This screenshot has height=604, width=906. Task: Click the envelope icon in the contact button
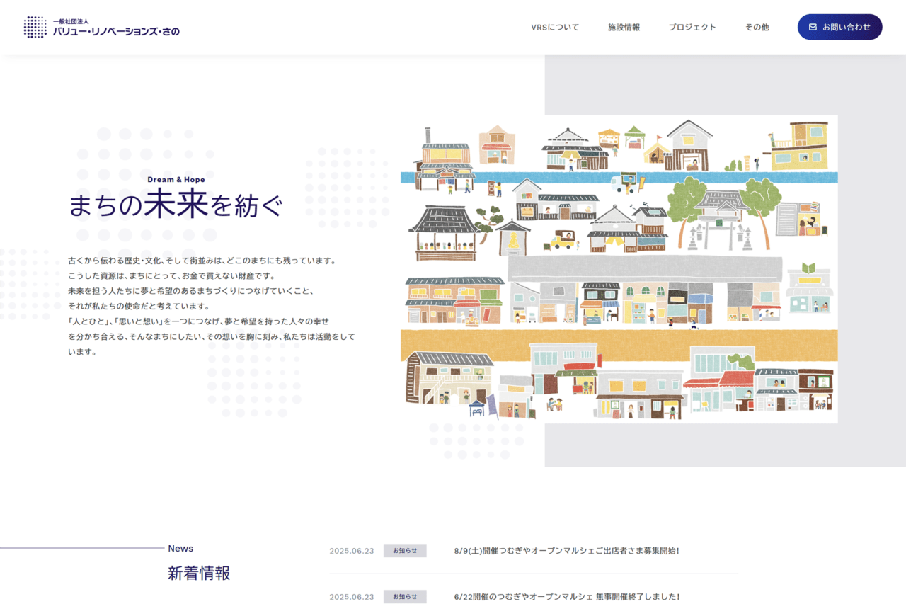pos(813,27)
